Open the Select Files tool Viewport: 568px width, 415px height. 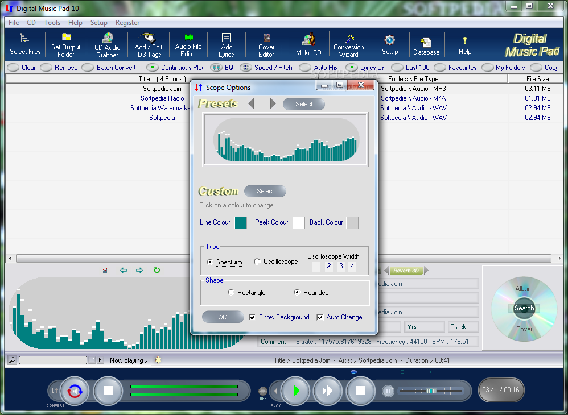[x=25, y=44]
